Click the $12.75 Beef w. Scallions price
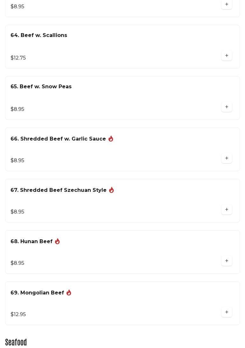Viewport: 245px width, 348px height. (18, 58)
